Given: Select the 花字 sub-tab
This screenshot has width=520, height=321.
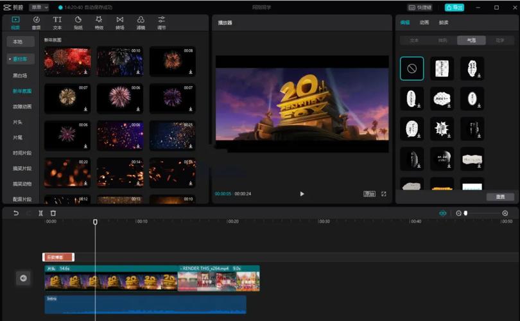Looking at the screenshot, I should 500,40.
